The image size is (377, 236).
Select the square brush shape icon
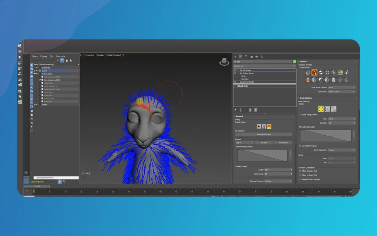pyautogui.click(x=328, y=109)
